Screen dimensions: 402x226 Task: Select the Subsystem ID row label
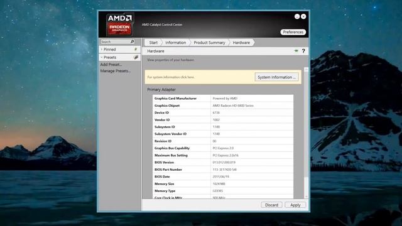[165, 127]
